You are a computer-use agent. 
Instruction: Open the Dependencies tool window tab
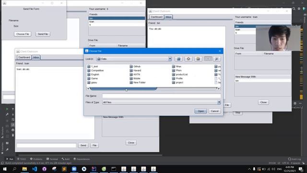(x=82, y=159)
